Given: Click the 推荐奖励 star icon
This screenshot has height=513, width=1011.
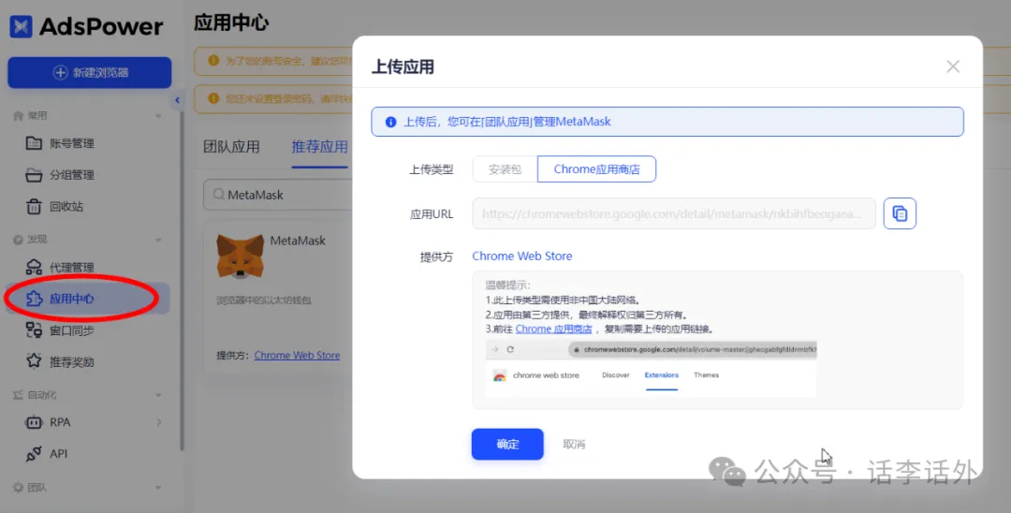Looking at the screenshot, I should click(34, 361).
